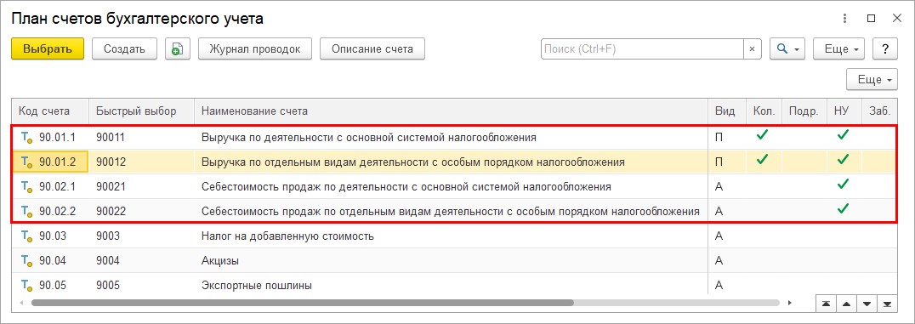Focus the Поиск (Ctrl+F) search field
Image resolution: width=915 pixels, height=324 pixels.
coord(642,49)
